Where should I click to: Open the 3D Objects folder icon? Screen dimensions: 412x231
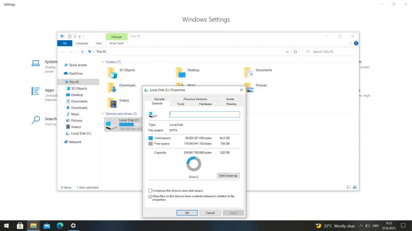pos(112,72)
